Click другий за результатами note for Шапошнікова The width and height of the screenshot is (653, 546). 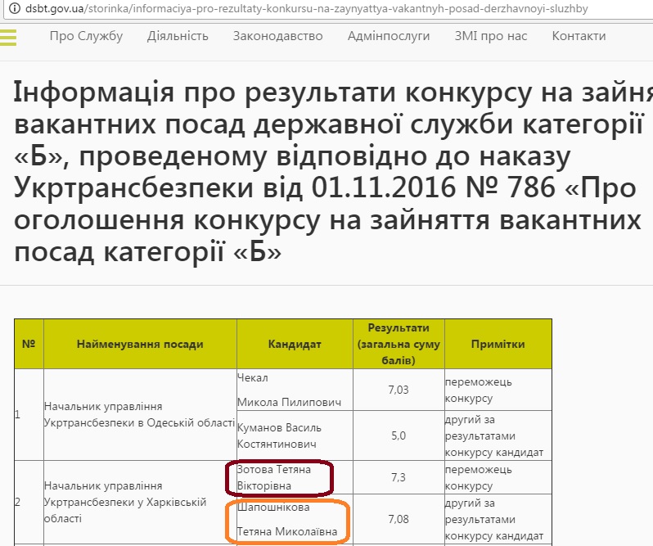click(498, 519)
